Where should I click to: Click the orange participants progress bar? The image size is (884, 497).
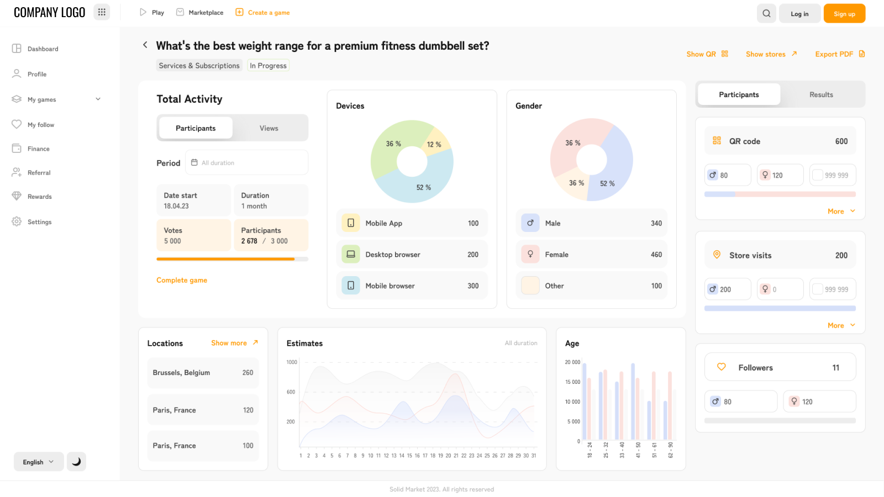point(225,259)
